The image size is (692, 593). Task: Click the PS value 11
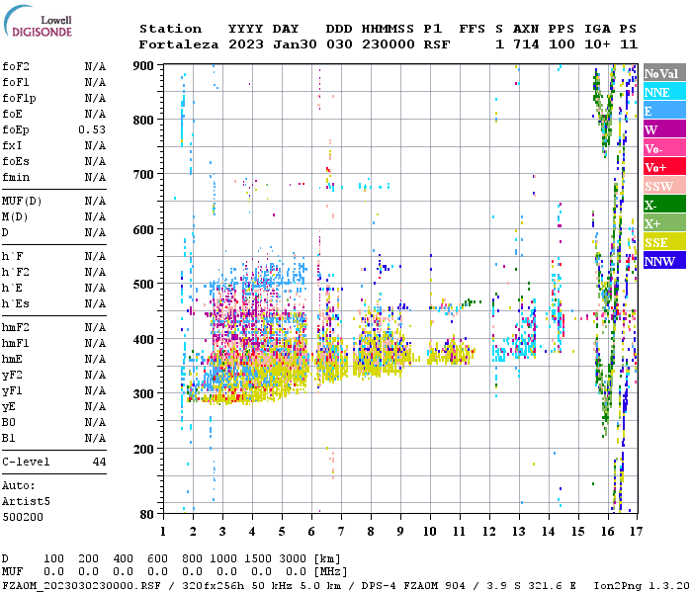629,44
